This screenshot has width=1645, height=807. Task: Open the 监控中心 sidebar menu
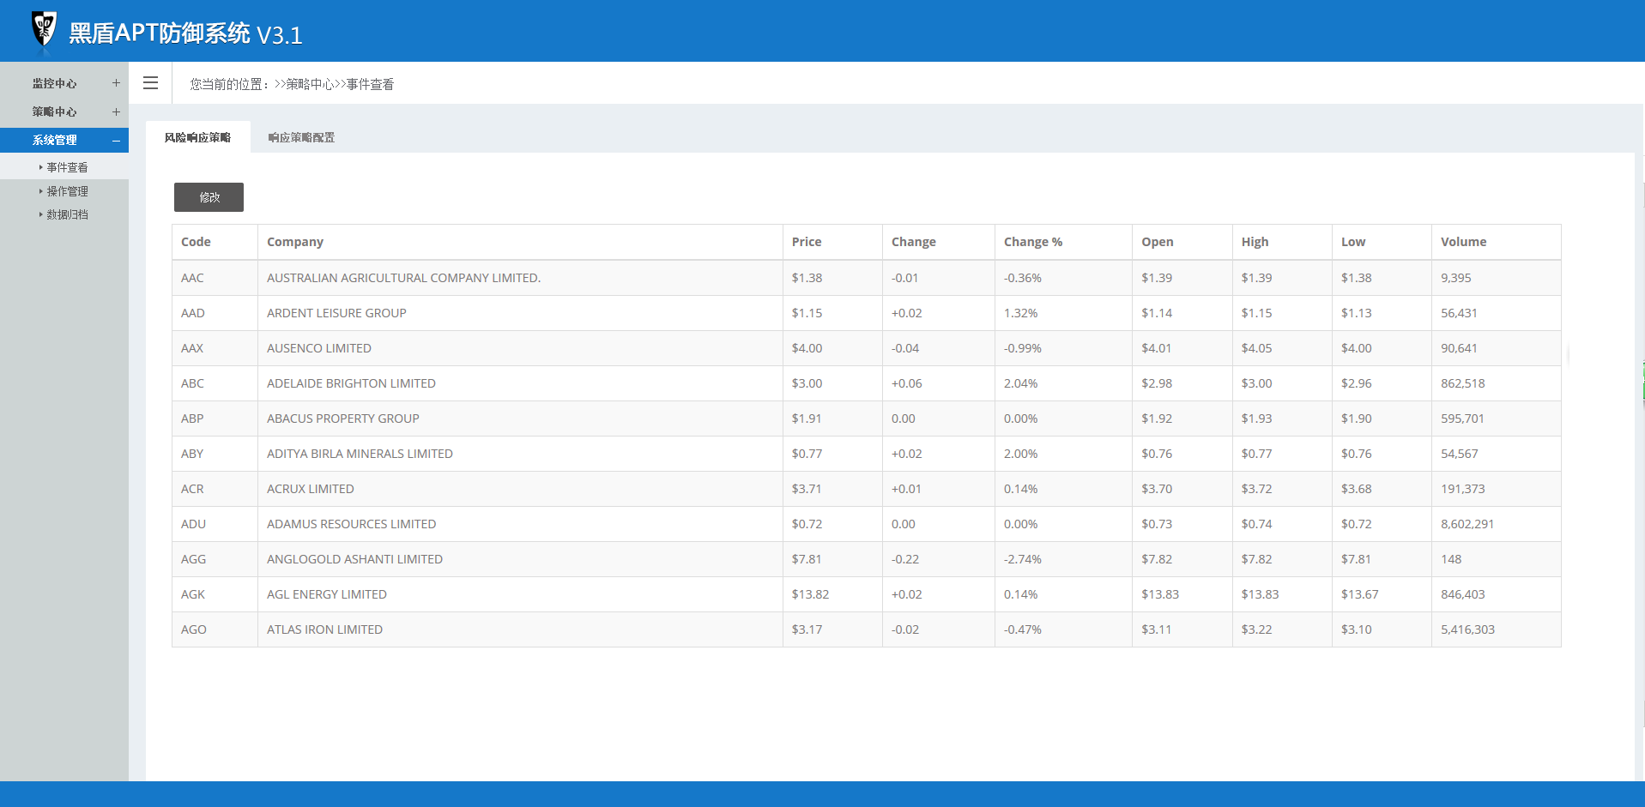pyautogui.click(x=55, y=83)
